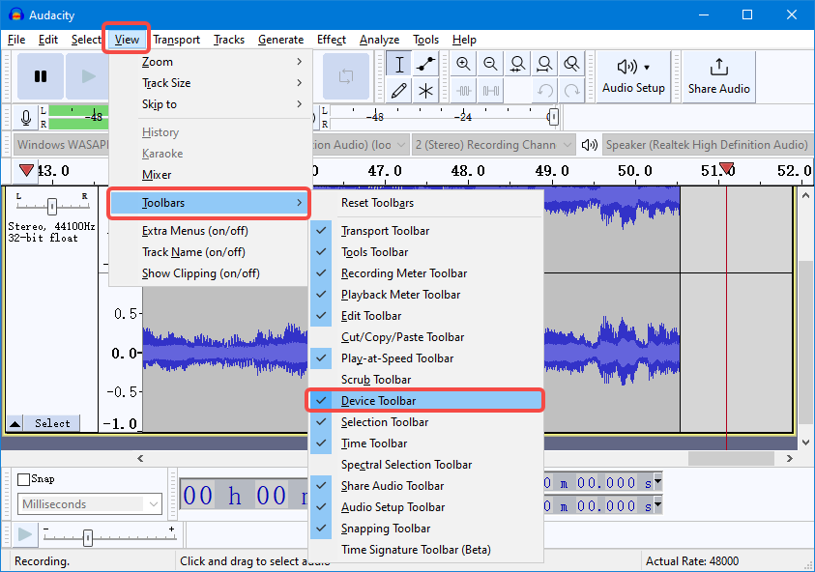The image size is (815, 572).
Task: Click Extra Menus (on/off)
Action: (210, 231)
